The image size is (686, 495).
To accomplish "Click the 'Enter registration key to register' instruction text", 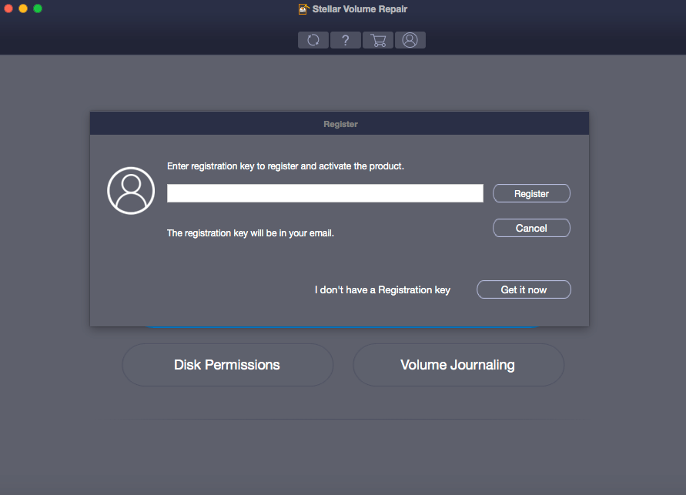I will click(285, 166).
